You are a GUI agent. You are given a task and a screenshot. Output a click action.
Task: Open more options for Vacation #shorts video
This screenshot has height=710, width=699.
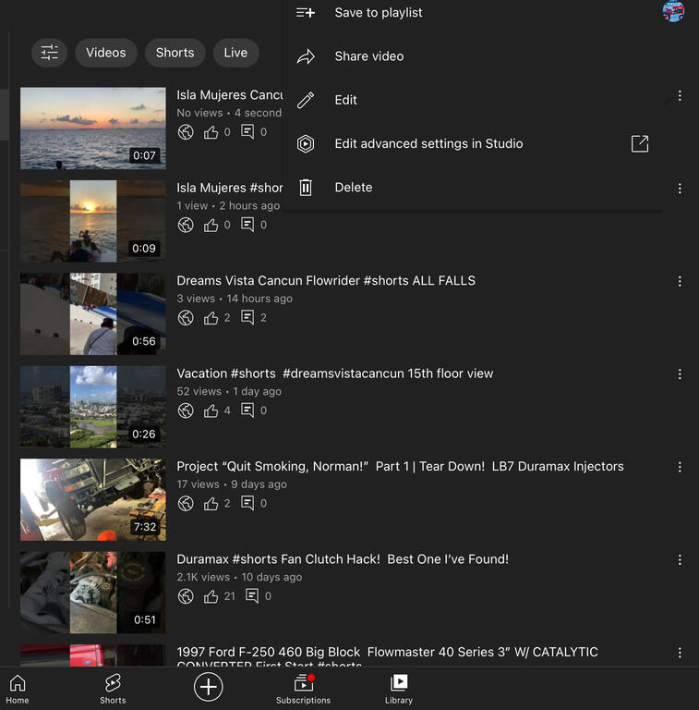coord(680,374)
